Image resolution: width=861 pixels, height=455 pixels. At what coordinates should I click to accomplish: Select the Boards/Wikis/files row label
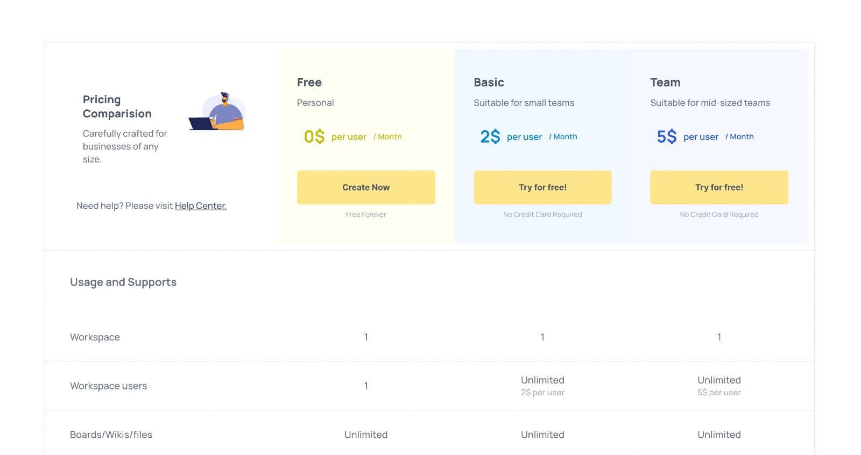[x=111, y=435]
